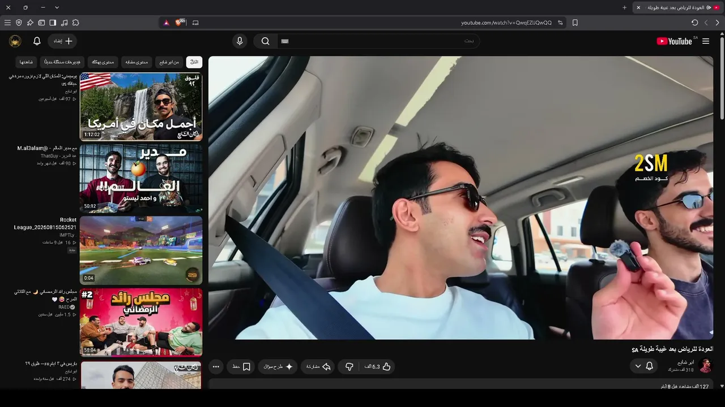Open the media controls music note icon
Image resolution: width=725 pixels, height=407 pixels.
click(x=64, y=23)
